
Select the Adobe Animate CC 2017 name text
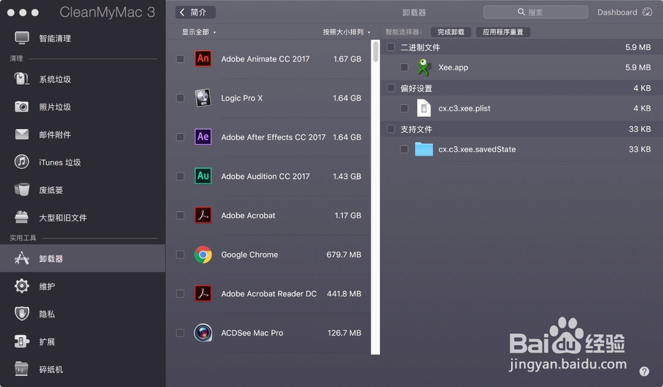(x=265, y=59)
